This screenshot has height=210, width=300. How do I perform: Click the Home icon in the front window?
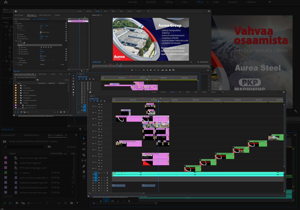click(90, 92)
